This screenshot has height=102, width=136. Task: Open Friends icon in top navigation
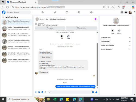tap(55, 12)
